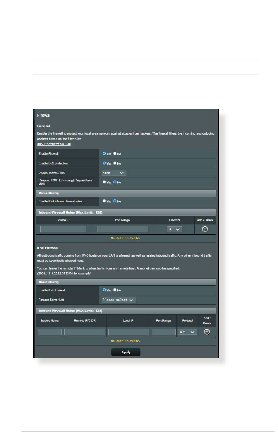Select Yes for Respond ICMP Echo Request
The width and height of the screenshot is (278, 438).
click(104, 182)
